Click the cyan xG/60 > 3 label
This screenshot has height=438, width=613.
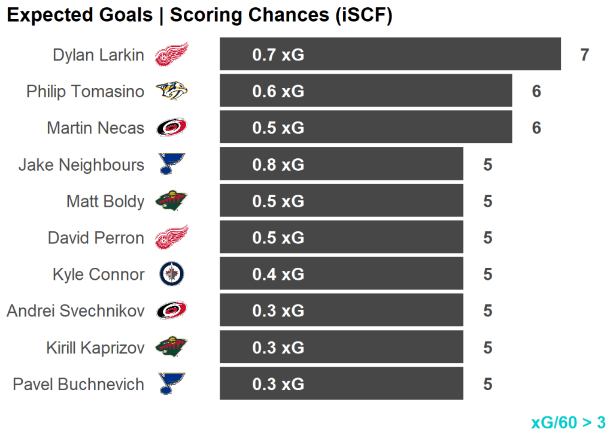(x=568, y=422)
